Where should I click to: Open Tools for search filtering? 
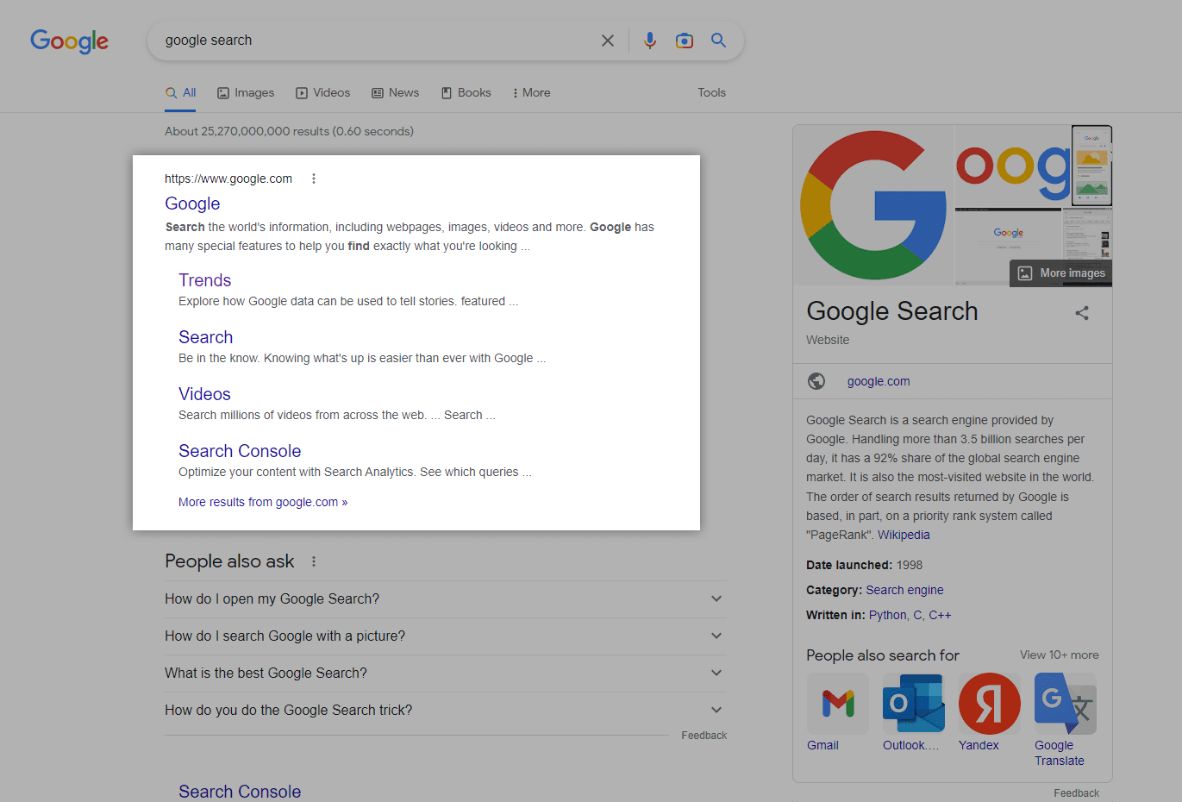coord(711,93)
